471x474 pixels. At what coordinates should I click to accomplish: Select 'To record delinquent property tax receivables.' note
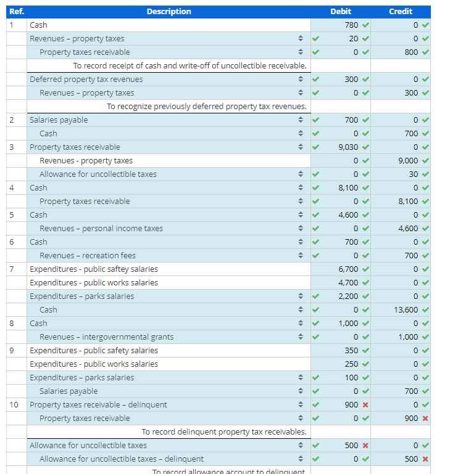pyautogui.click(x=224, y=431)
